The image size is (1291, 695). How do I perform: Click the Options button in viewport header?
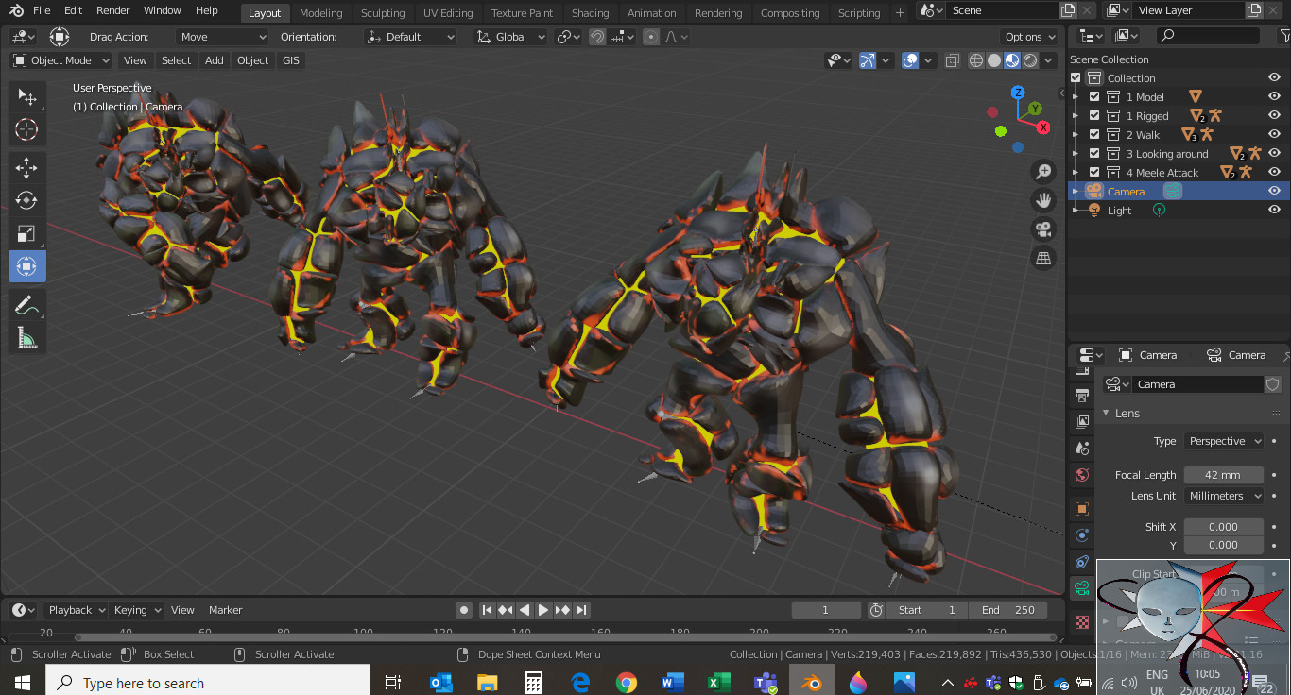[1030, 37]
